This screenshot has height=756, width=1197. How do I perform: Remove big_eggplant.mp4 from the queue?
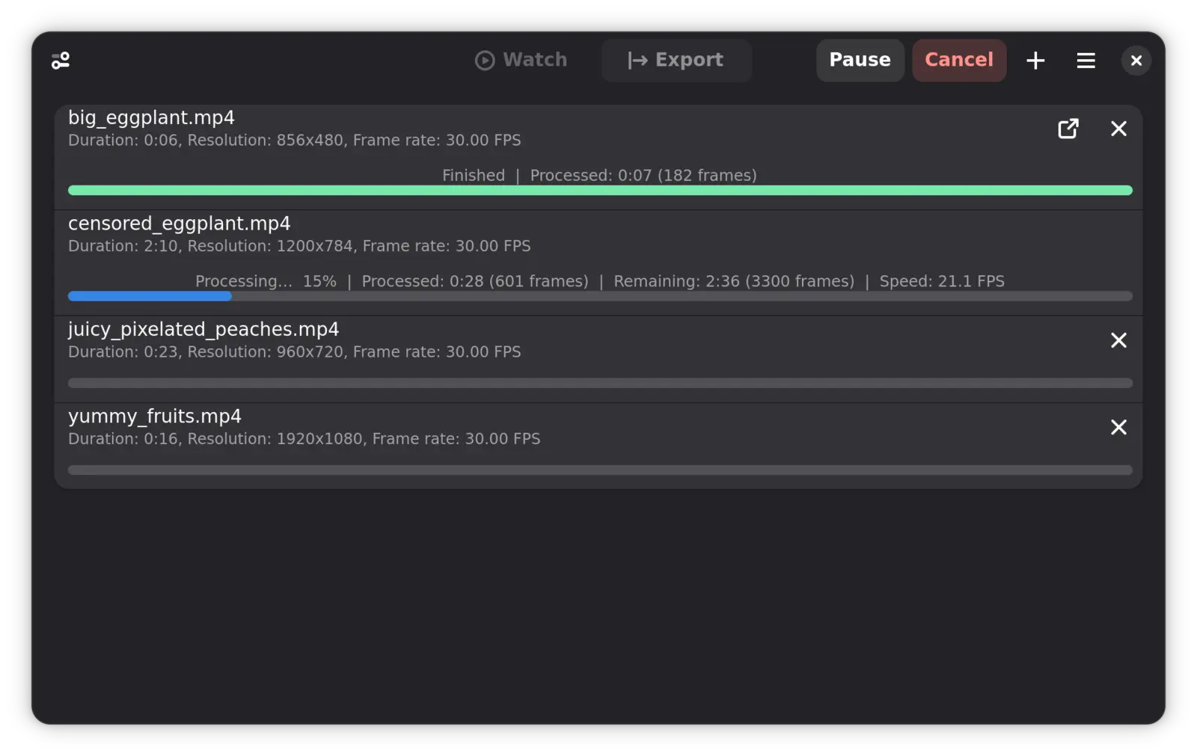pyautogui.click(x=1118, y=129)
